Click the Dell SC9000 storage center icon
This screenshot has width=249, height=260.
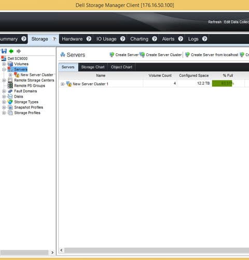(4, 58)
